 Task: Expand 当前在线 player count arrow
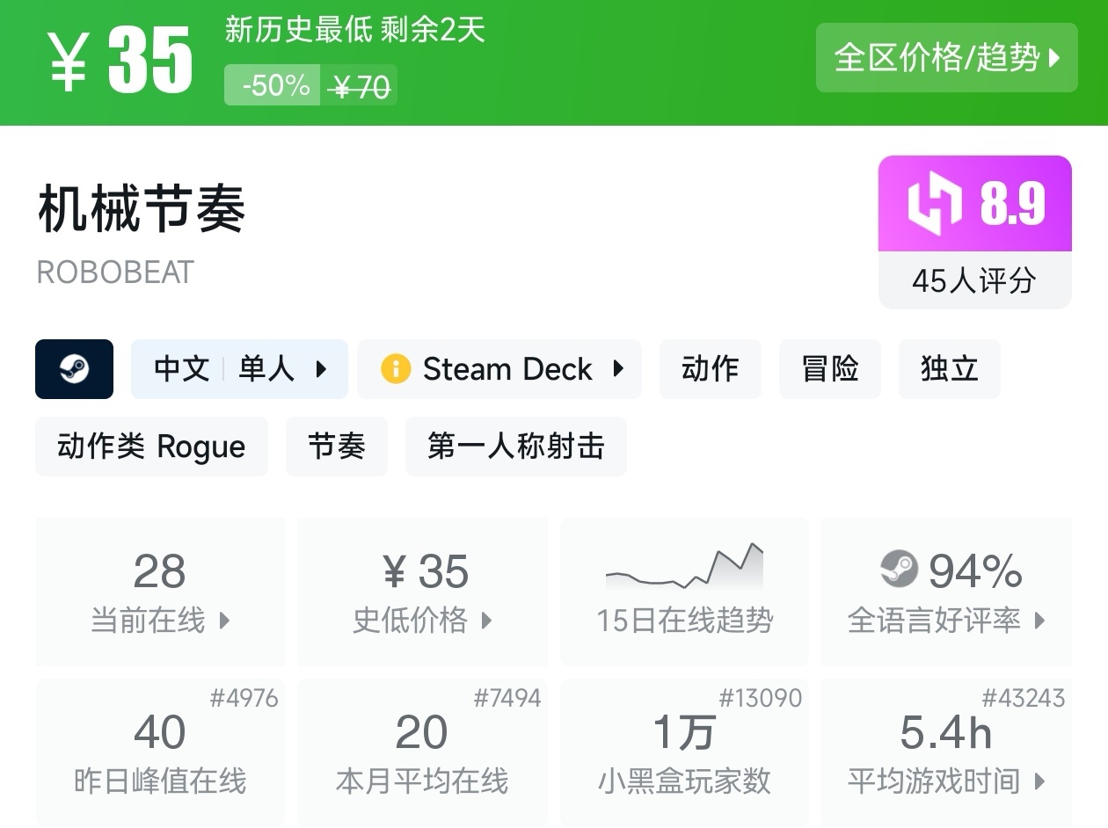tap(224, 621)
